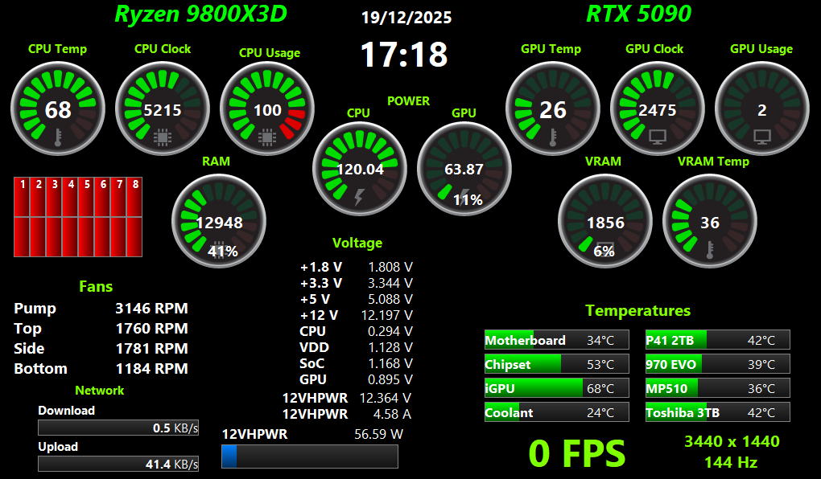Click the 12VHPWR 12.364 V reading

pyautogui.click(x=386, y=398)
